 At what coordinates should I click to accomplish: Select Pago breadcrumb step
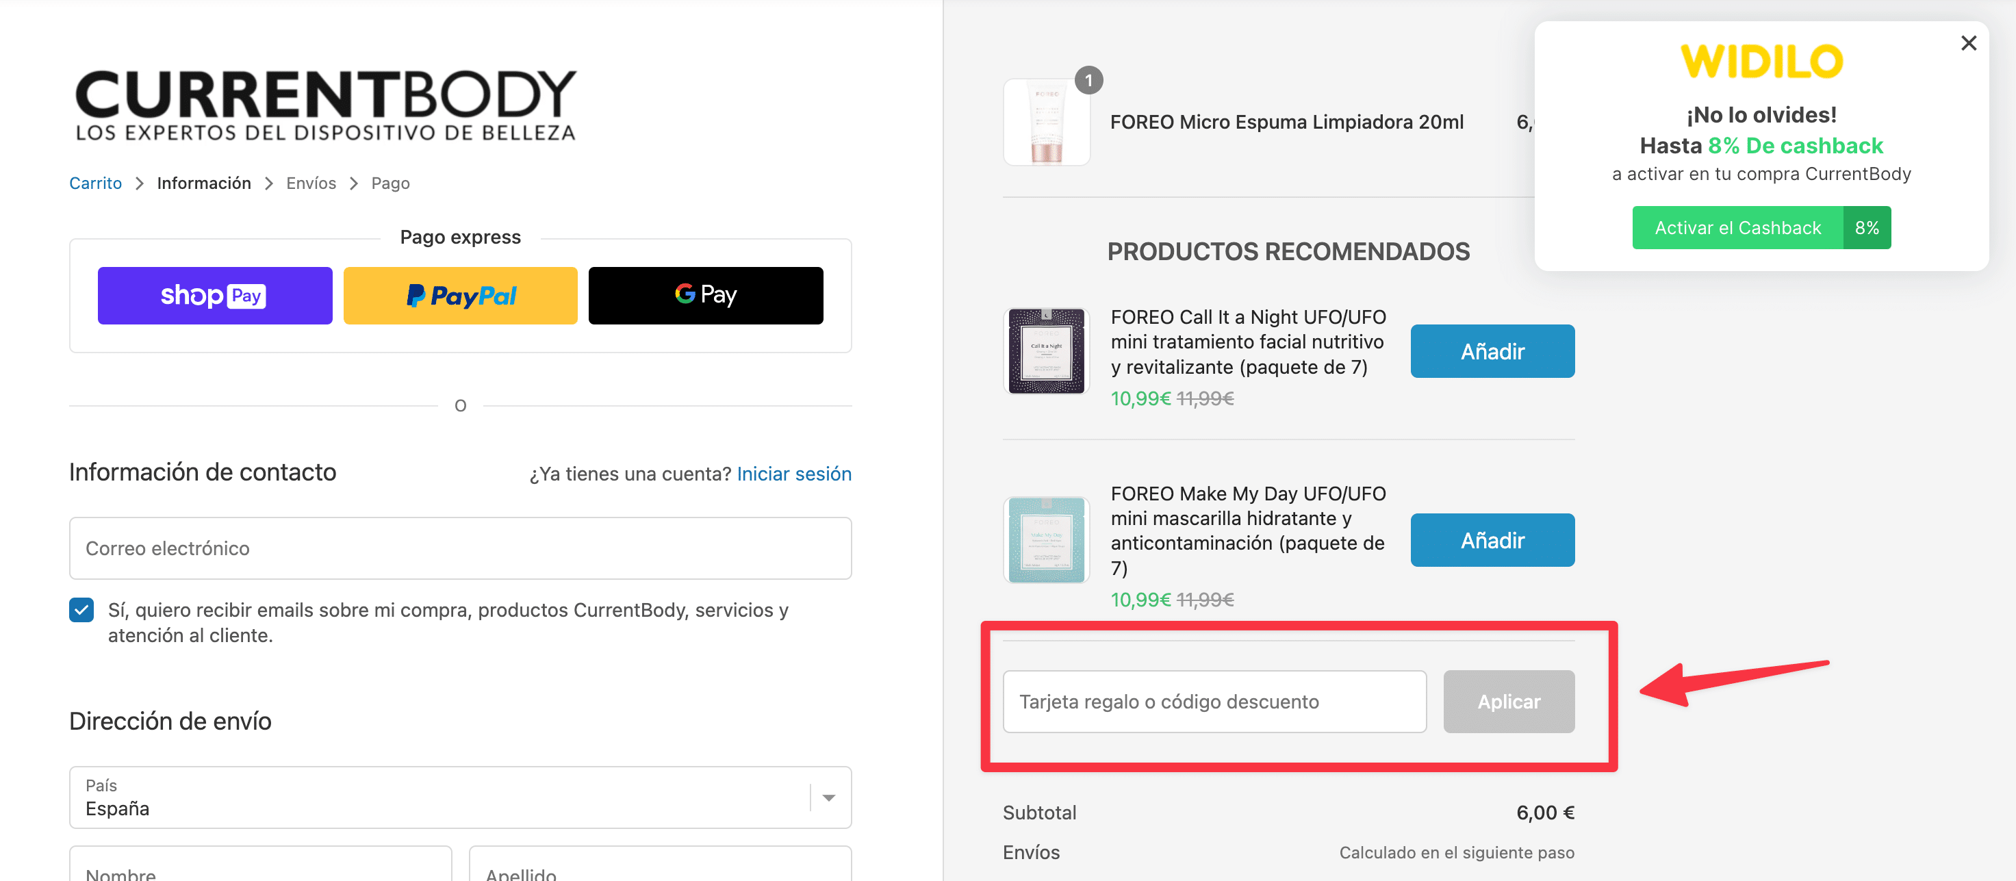tap(390, 183)
